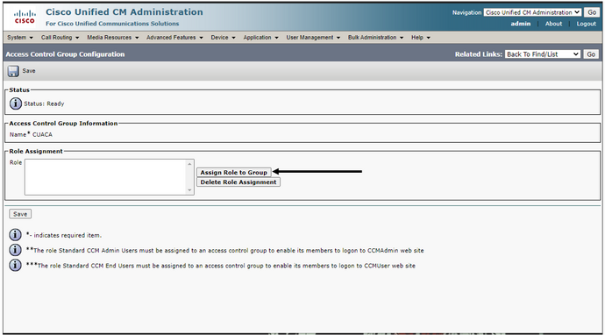Click Go button next to Related Links

pos(591,54)
